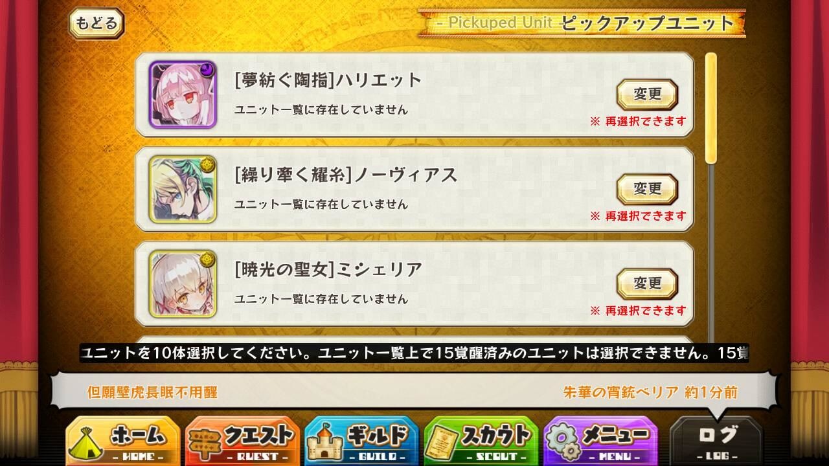Tap the Micheria character portrait icon
This screenshot has height=466, width=829.
[172, 283]
